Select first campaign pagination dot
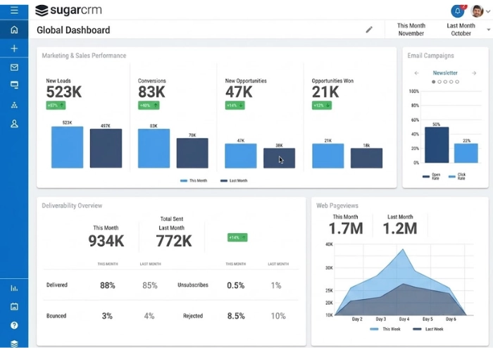The height and width of the screenshot is (352, 493). pyautogui.click(x=434, y=82)
